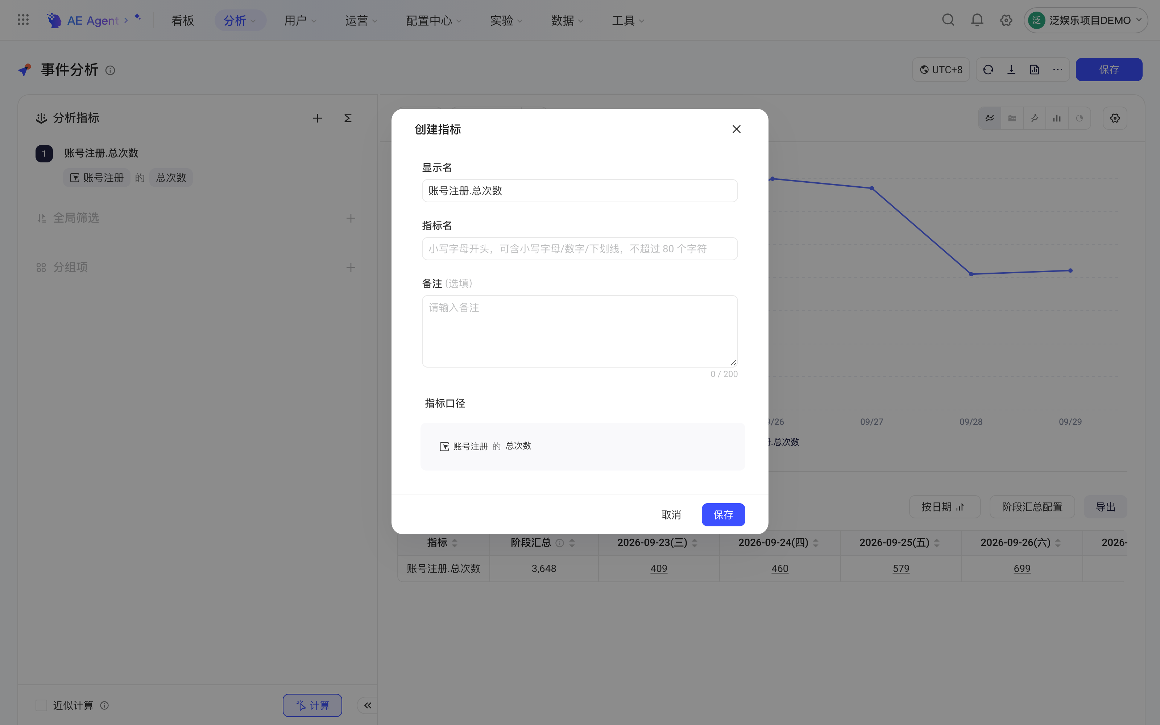Image resolution: width=1160 pixels, height=725 pixels.
Task: Add a 全局筛选 filter
Action: point(351,218)
